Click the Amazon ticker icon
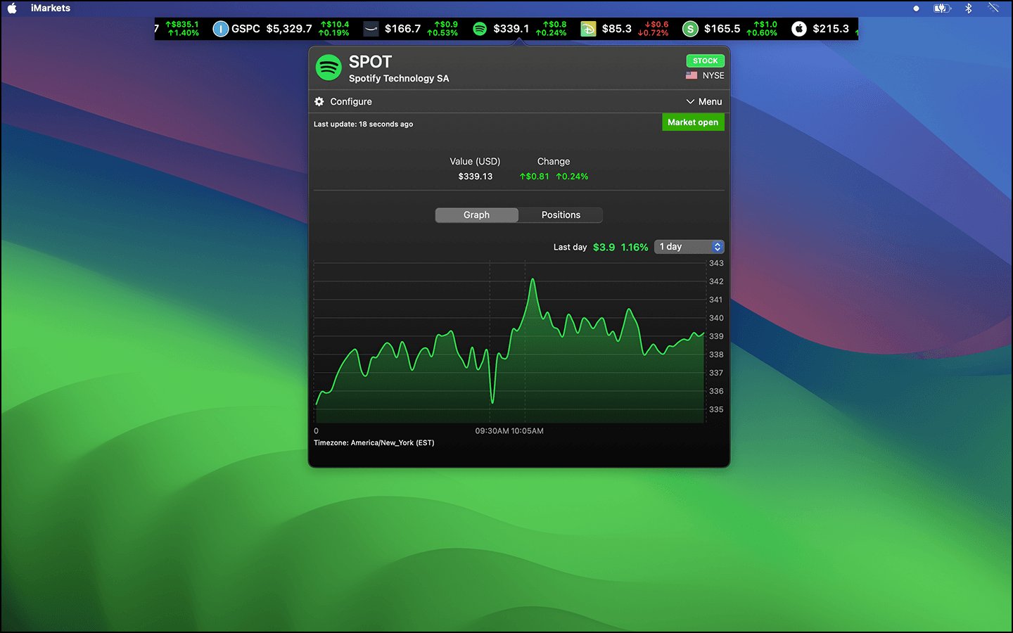The width and height of the screenshot is (1013, 633). point(371,29)
